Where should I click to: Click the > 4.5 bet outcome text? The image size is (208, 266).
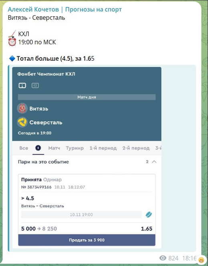(x=28, y=198)
